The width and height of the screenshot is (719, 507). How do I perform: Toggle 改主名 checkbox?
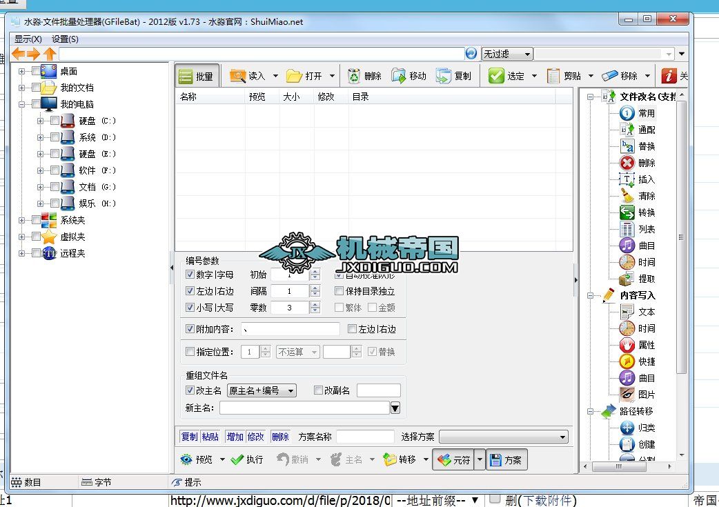(190, 390)
